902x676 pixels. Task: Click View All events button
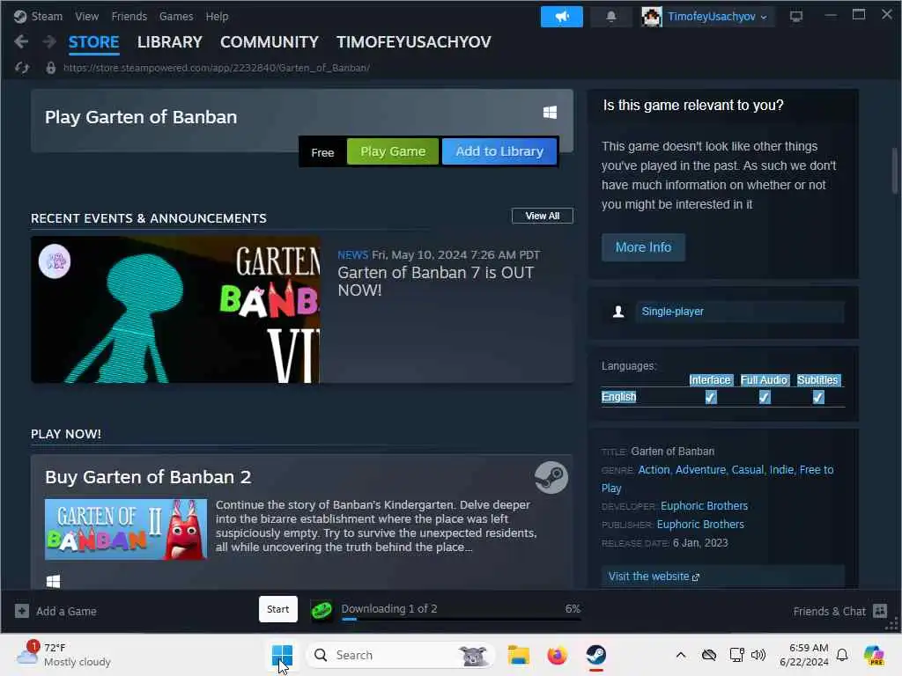click(x=543, y=217)
